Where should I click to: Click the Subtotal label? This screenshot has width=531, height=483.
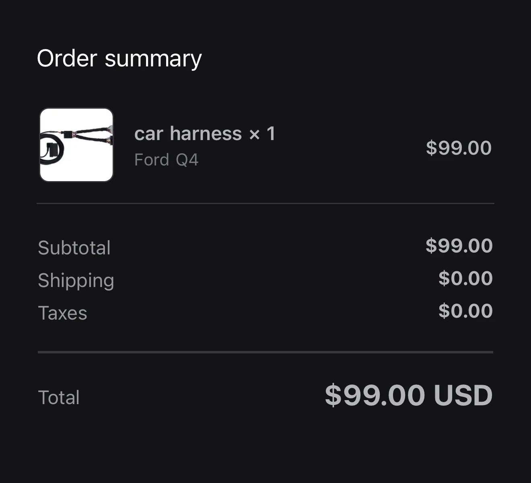[x=74, y=248]
